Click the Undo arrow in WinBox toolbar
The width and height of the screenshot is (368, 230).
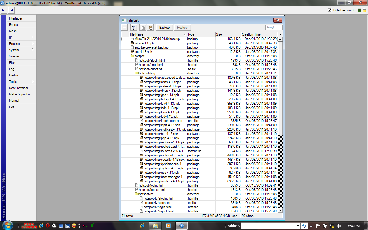(4, 10)
